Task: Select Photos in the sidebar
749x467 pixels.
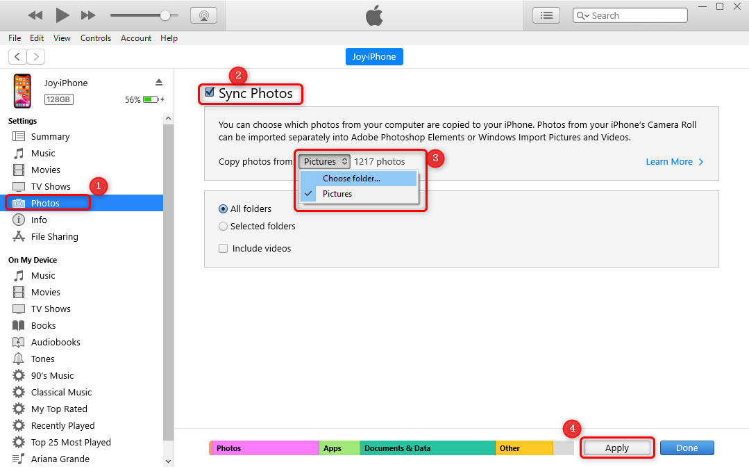Action: [x=81, y=203]
